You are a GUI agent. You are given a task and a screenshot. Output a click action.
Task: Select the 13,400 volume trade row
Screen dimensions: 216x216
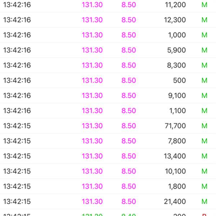[x=108, y=156]
